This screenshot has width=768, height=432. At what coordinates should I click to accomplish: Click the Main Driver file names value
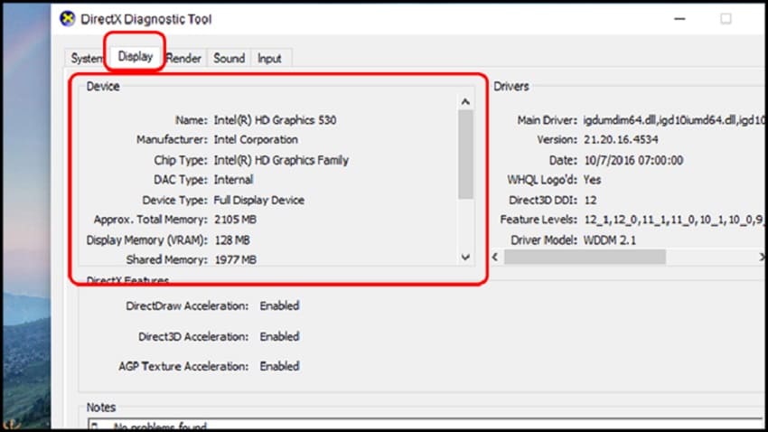tap(674, 120)
